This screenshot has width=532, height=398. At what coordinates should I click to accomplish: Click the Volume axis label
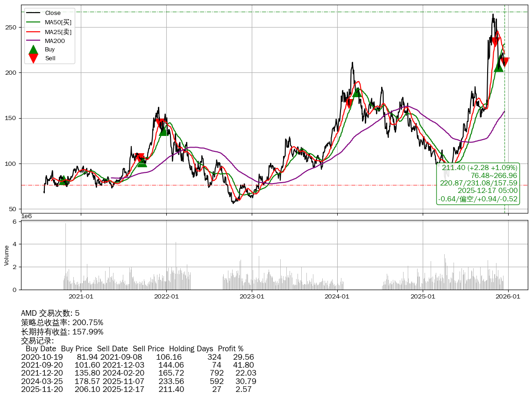click(7, 256)
